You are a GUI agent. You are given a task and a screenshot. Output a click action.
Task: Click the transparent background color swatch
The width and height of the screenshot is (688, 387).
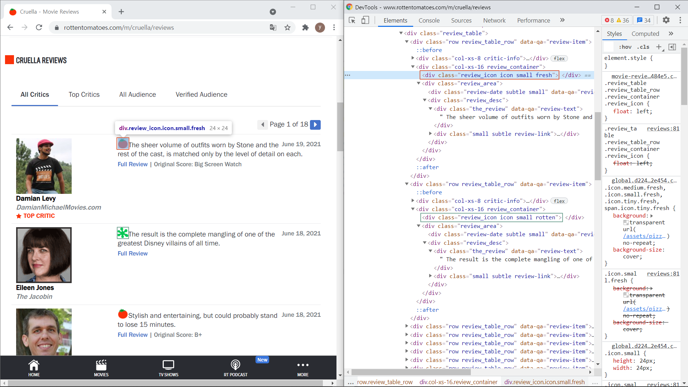[626, 223]
